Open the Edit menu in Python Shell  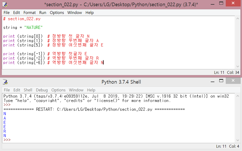click(x=17, y=90)
